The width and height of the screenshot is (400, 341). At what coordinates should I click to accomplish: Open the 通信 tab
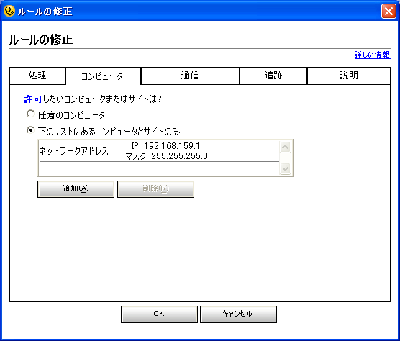click(x=190, y=76)
